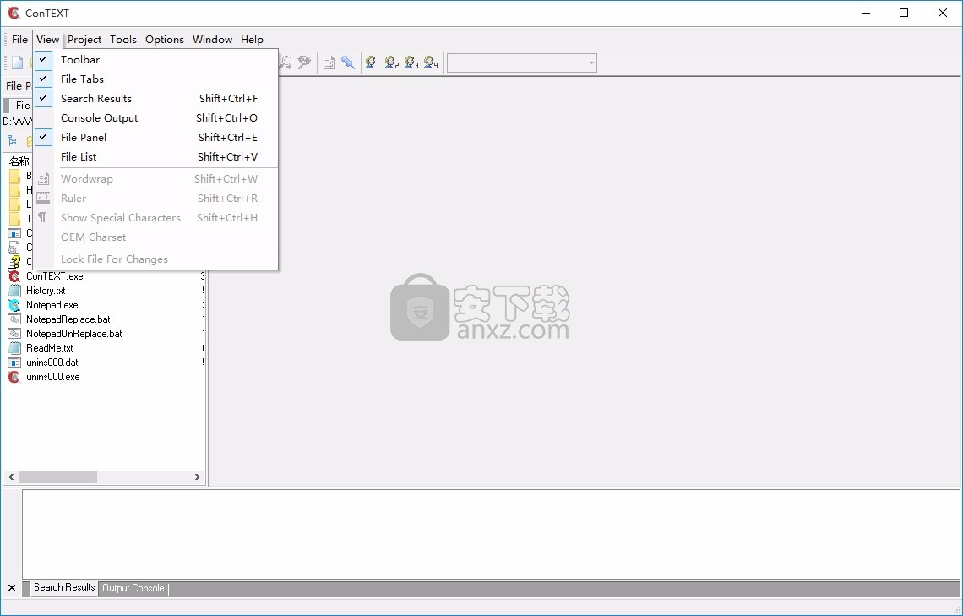This screenshot has width=963, height=616.
Task: Run user command 4 toolbar icon
Action: point(431,63)
